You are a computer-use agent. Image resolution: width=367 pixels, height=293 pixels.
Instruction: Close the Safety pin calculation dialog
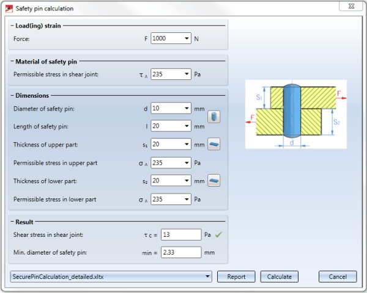tap(354, 9)
